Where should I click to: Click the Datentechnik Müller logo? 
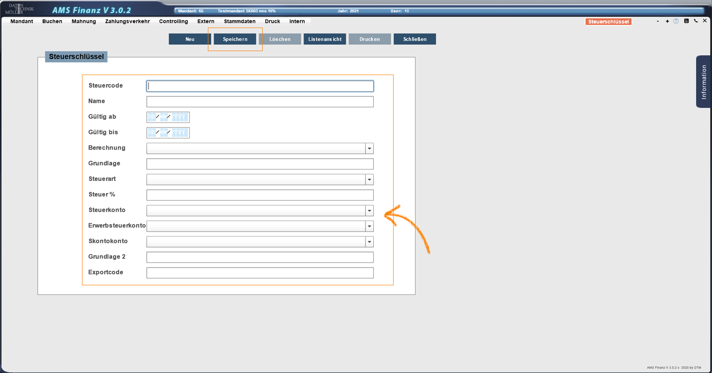tap(19, 9)
